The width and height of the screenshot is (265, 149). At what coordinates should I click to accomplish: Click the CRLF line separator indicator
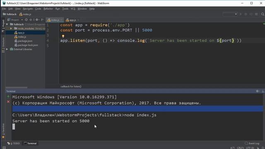click(240, 148)
